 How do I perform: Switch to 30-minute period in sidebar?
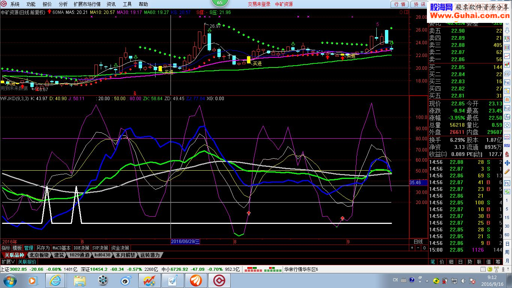coord(507,226)
